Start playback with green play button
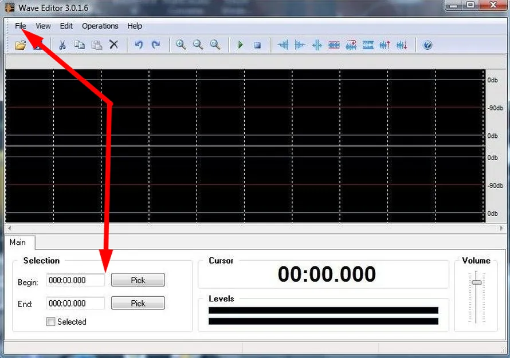The image size is (510, 358). (x=240, y=45)
